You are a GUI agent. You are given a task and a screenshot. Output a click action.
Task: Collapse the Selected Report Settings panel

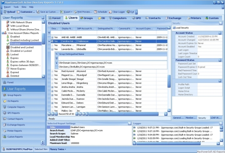[130, 123]
